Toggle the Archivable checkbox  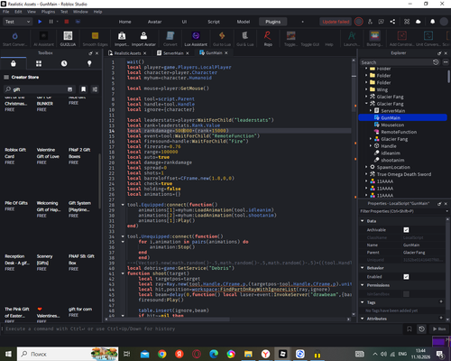406,230
